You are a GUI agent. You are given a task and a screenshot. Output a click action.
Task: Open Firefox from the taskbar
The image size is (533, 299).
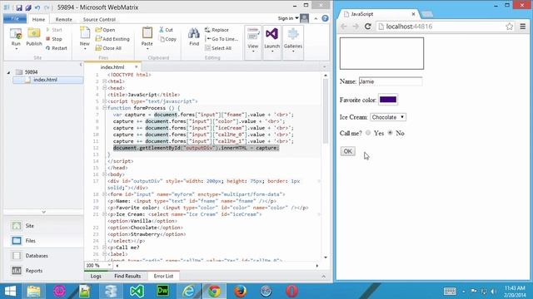(241, 291)
